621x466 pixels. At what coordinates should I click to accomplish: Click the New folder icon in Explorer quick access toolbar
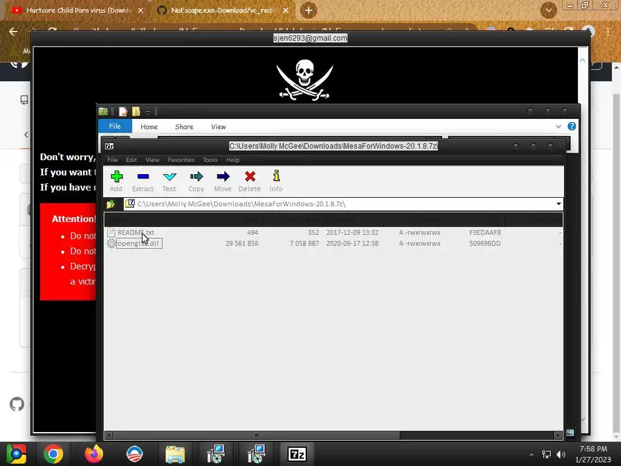136,112
